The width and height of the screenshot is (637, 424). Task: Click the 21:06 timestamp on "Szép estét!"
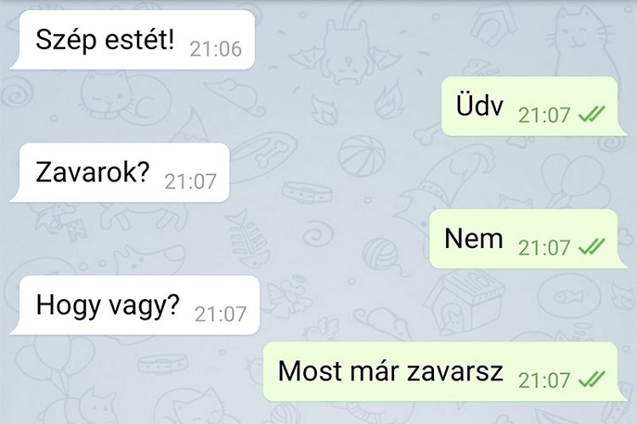[216, 49]
